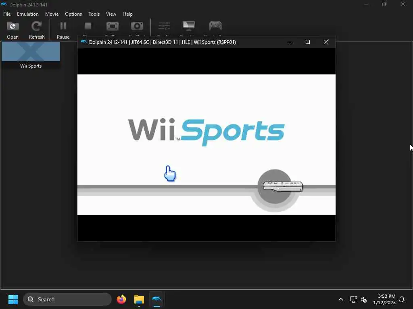Launch Firefox from the taskbar

[121, 299]
